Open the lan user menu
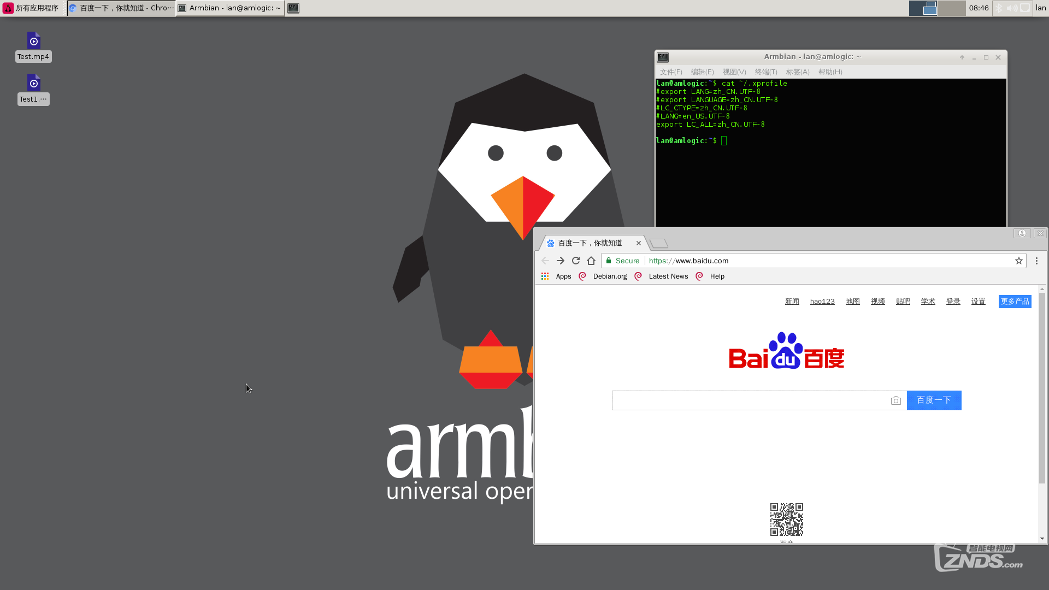Screen dimensions: 1049x590 (1040, 8)
